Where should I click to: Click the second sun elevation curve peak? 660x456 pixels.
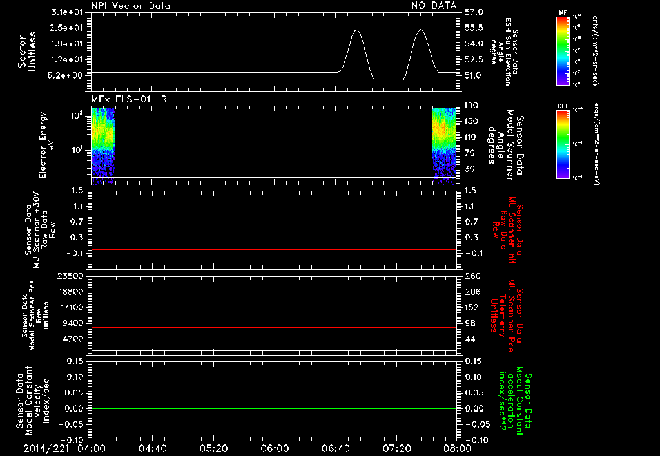(x=420, y=30)
